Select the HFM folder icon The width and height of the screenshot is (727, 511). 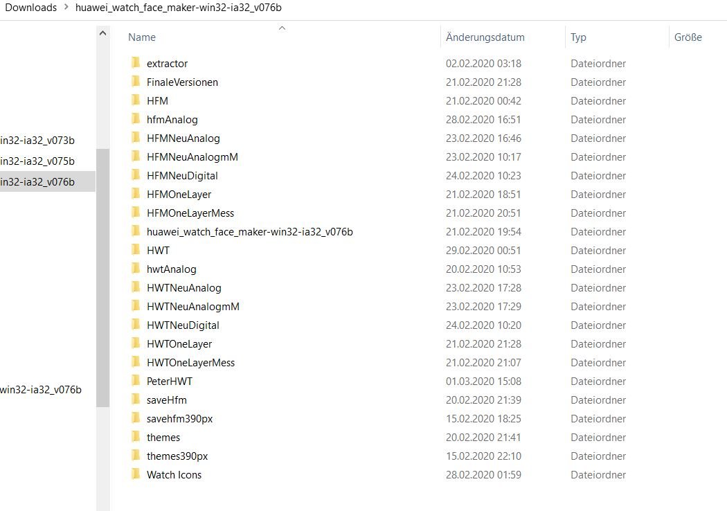click(136, 100)
